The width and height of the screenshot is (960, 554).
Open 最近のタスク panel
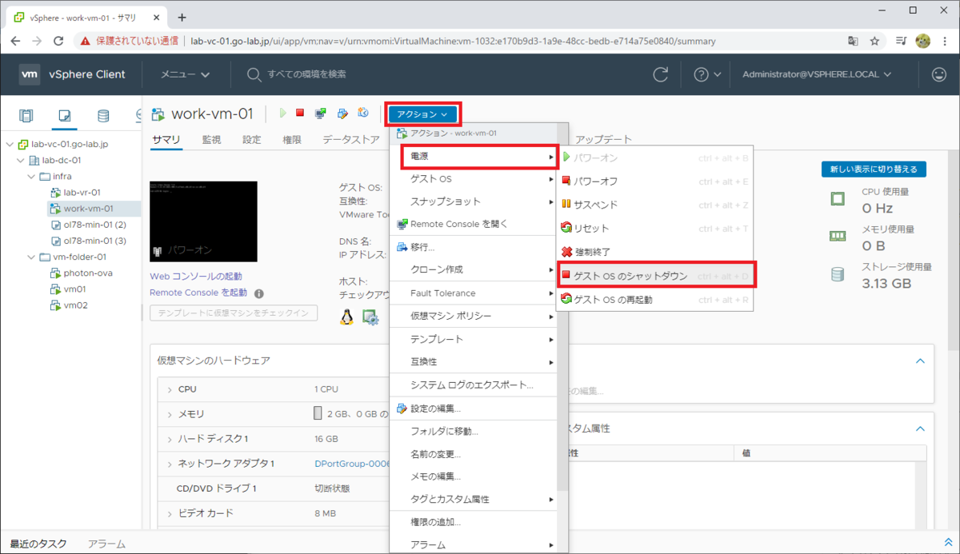[38, 544]
